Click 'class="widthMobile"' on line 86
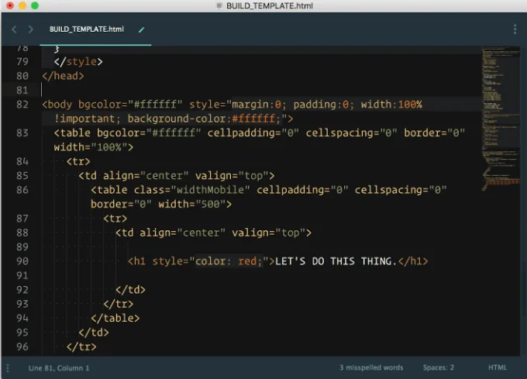 (x=191, y=190)
